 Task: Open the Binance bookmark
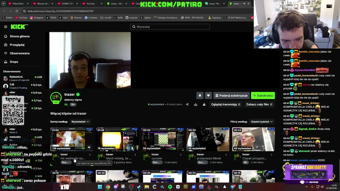[x=76, y=18]
